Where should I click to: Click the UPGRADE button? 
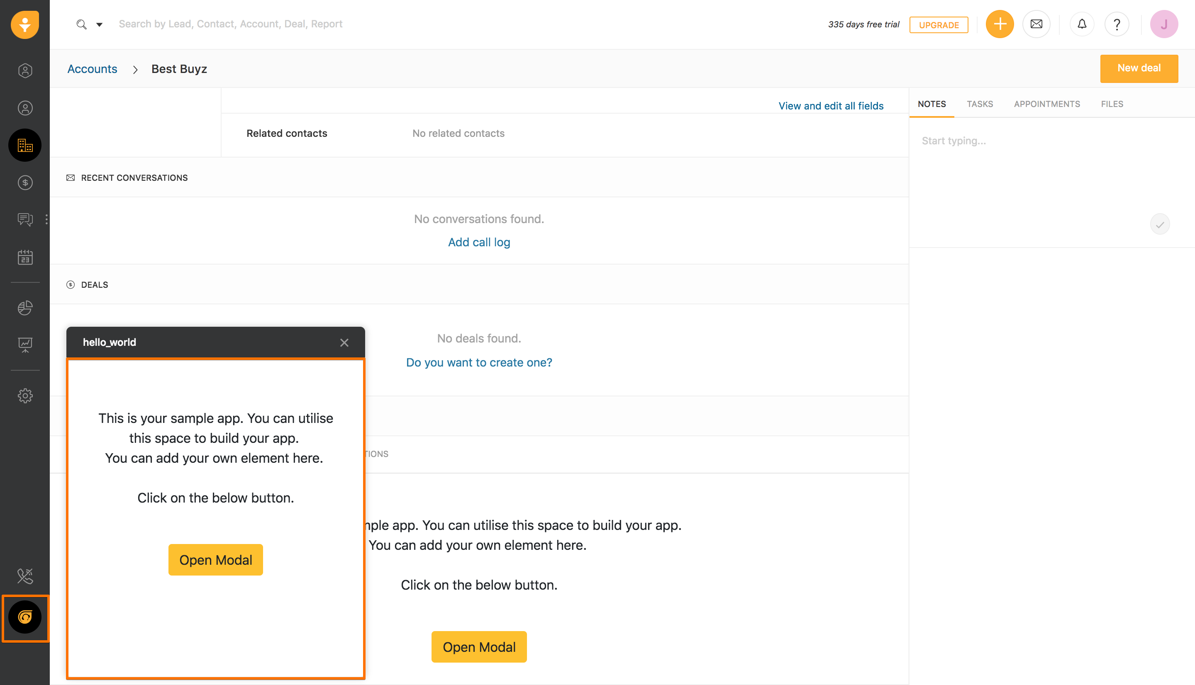point(939,25)
